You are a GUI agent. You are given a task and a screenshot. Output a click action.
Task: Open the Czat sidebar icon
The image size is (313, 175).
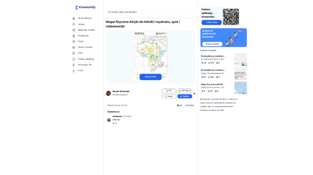point(74,53)
